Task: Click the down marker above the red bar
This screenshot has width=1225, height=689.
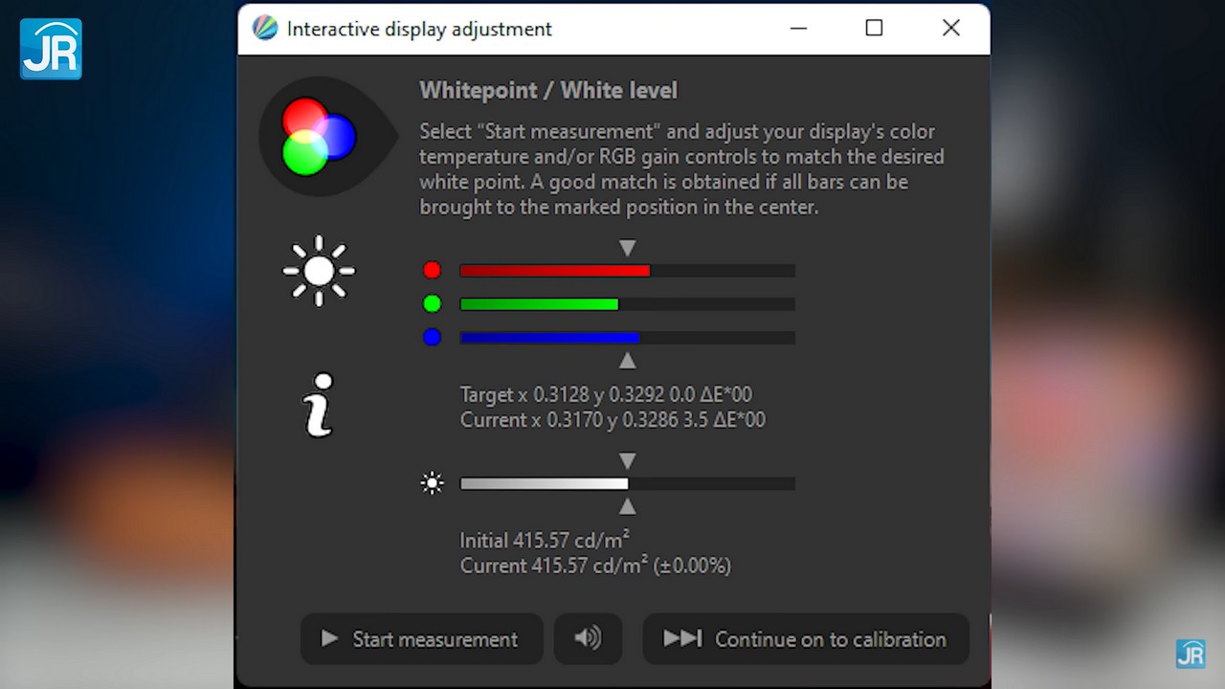Action: click(627, 249)
